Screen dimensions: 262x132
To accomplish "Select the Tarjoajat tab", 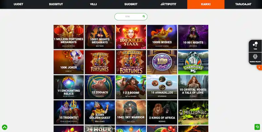I will coord(243,4).
